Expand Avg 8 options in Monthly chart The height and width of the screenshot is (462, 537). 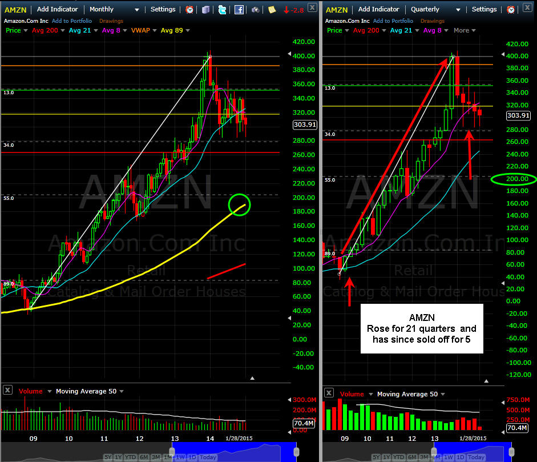point(124,30)
